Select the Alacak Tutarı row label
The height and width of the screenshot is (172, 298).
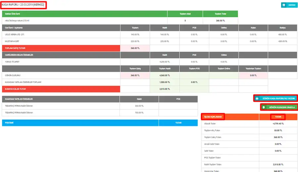click(210, 124)
